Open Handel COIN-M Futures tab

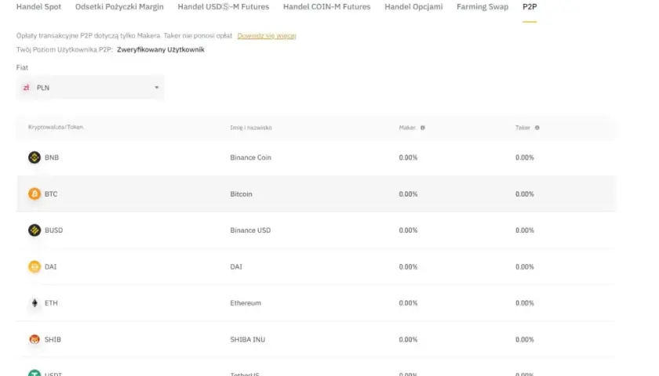point(326,7)
